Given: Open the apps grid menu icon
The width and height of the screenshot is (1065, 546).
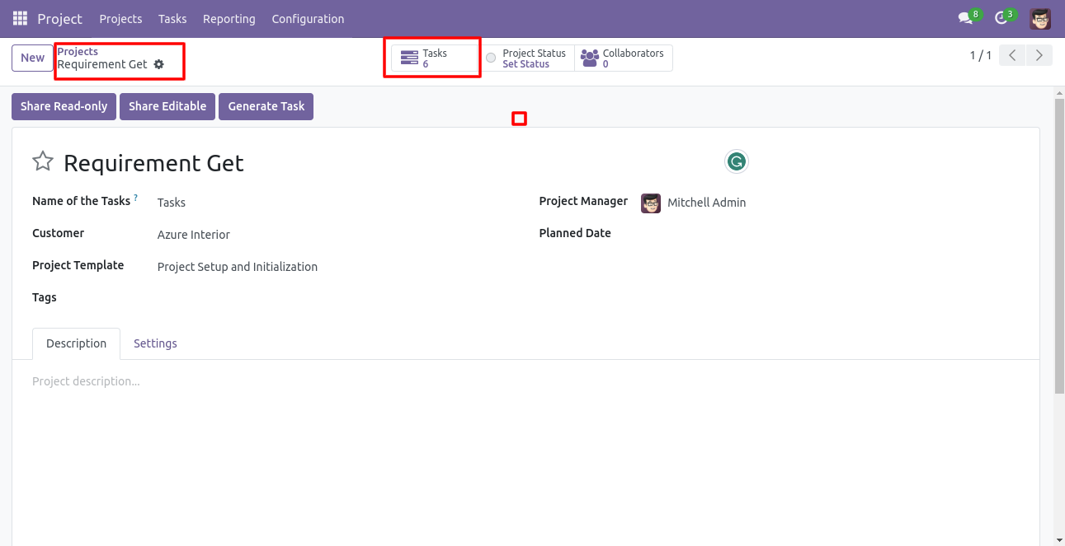Looking at the screenshot, I should click(20, 18).
